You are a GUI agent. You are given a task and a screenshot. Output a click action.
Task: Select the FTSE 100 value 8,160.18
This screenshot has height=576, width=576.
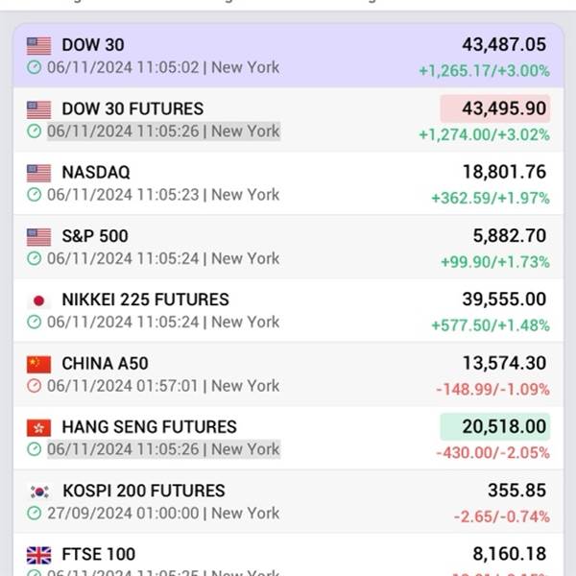coord(510,554)
